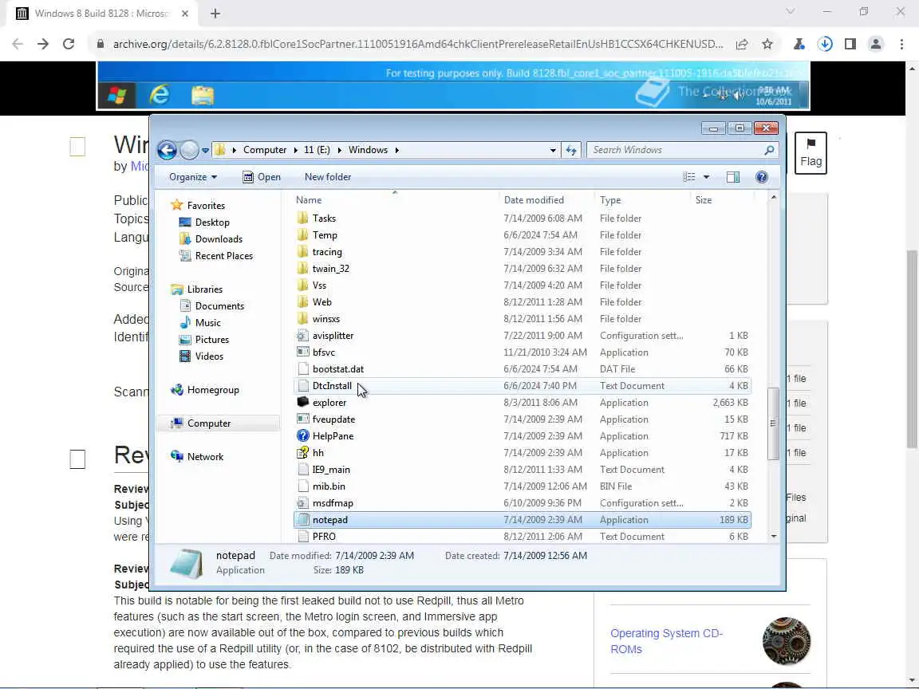Viewport: 919px width, 689px height.
Task: Toggle the preview pane icon
Action: (x=732, y=177)
